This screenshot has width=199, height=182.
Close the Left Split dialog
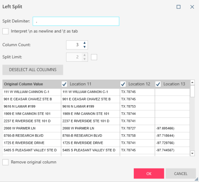click(192, 7)
